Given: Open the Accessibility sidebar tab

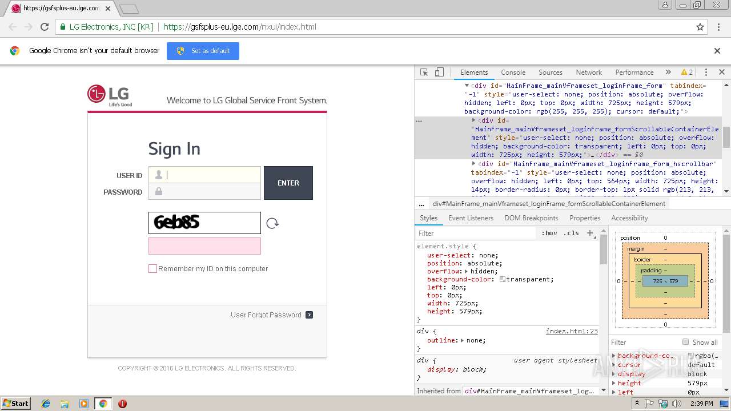Looking at the screenshot, I should click(x=629, y=218).
